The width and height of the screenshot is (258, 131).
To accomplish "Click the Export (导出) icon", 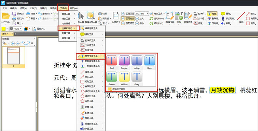I will pyautogui.click(x=14, y=23).
